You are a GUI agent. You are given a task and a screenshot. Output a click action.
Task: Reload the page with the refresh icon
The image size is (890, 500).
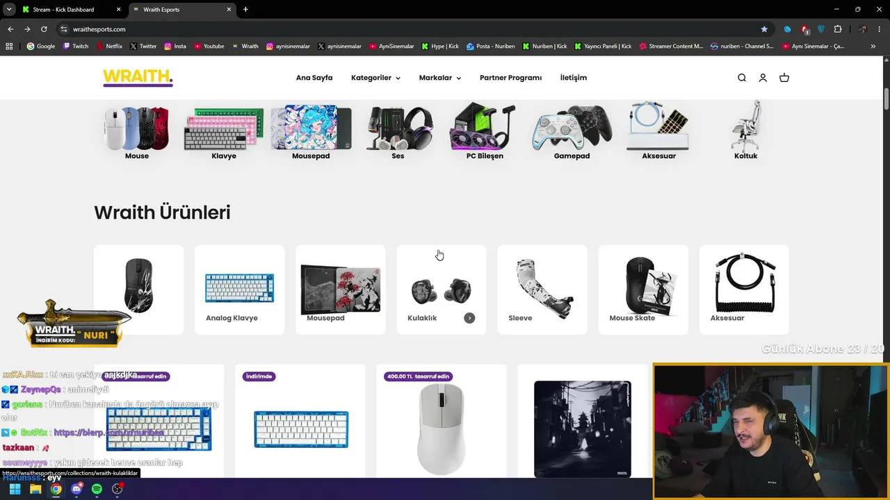coord(44,29)
